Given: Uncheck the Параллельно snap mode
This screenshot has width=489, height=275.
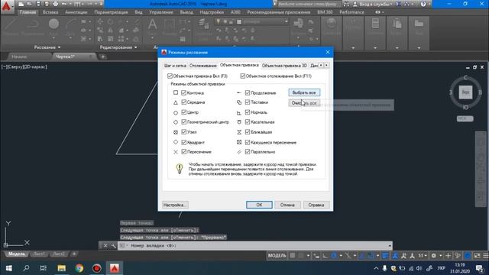Looking at the screenshot, I should [248, 152].
